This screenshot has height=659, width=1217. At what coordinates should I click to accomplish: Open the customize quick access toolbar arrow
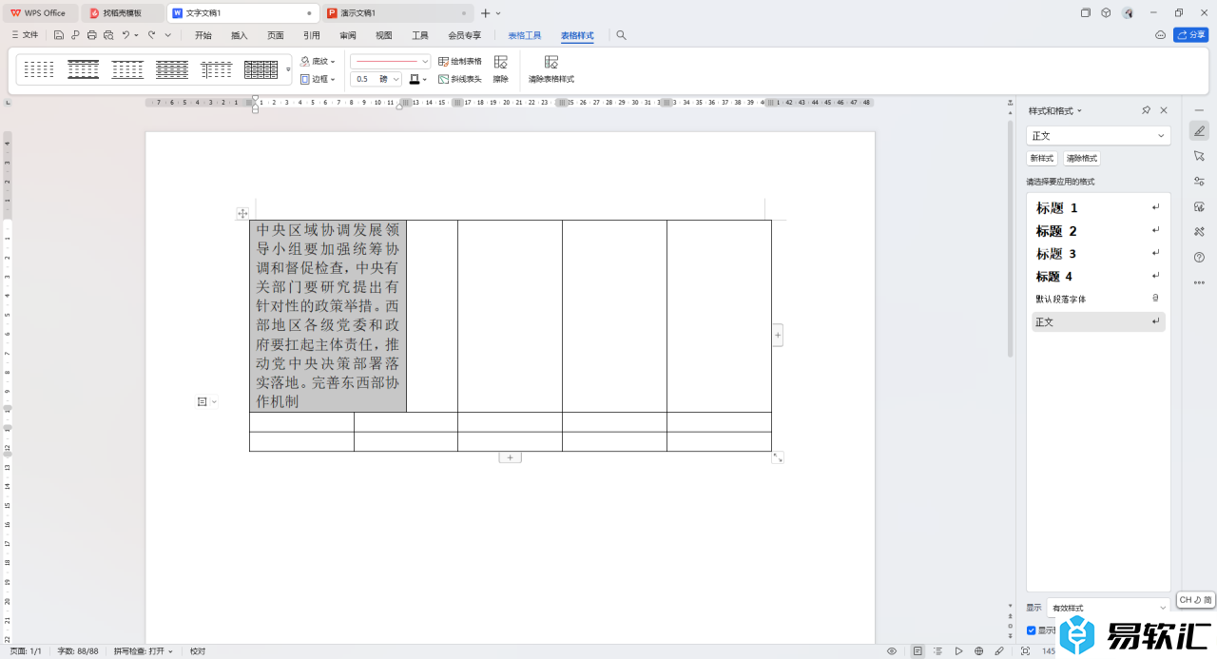click(168, 35)
